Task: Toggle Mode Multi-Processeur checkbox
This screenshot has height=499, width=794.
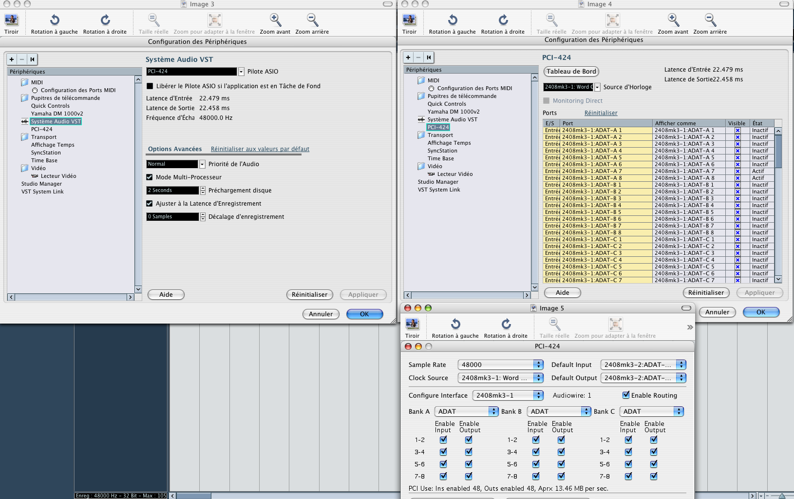Action: click(150, 177)
